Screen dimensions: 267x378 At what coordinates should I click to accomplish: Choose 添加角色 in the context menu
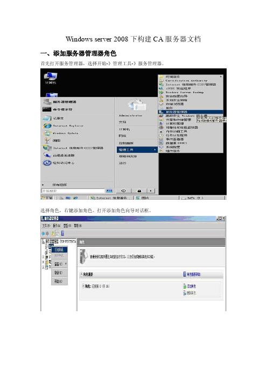click(59, 249)
